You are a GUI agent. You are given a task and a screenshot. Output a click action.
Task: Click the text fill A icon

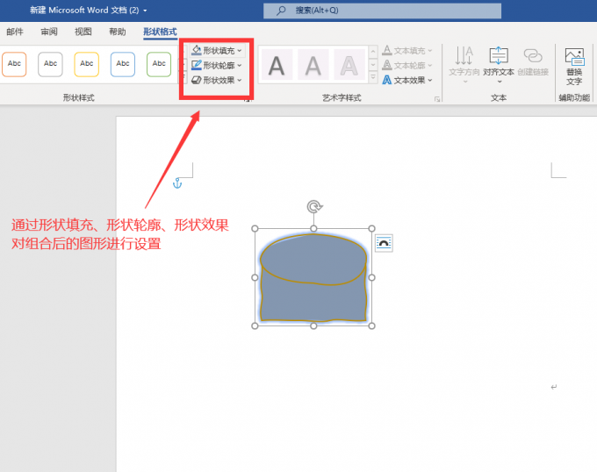tap(387, 50)
